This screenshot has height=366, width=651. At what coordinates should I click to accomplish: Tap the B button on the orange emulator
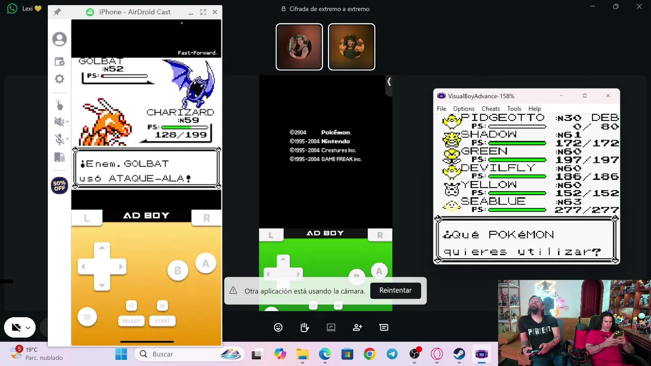[x=177, y=271]
